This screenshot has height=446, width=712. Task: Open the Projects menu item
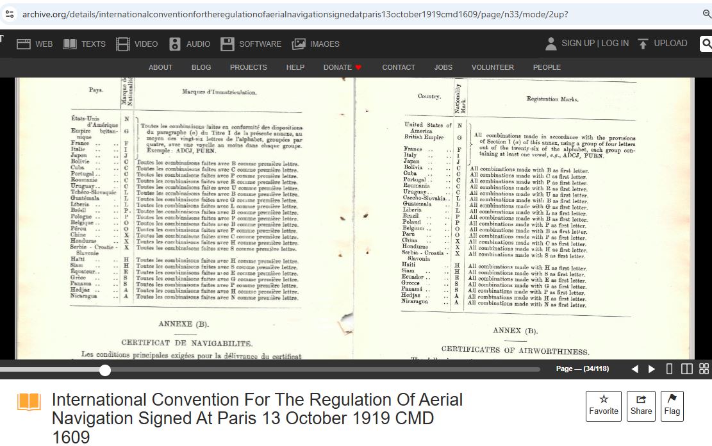[x=248, y=67]
